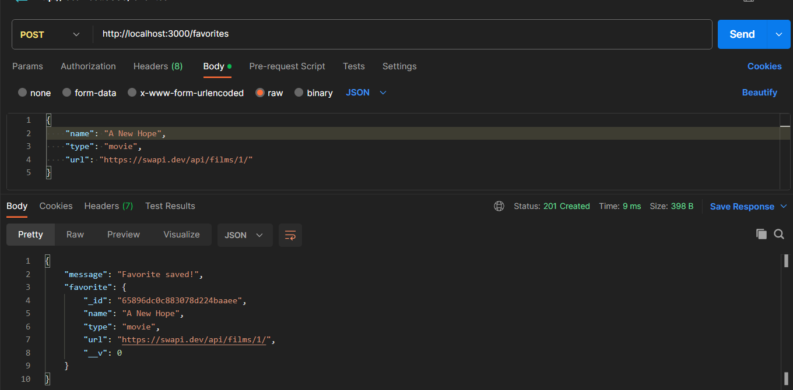
Task: Switch to the Pre-request Script tab
Action: 287,66
